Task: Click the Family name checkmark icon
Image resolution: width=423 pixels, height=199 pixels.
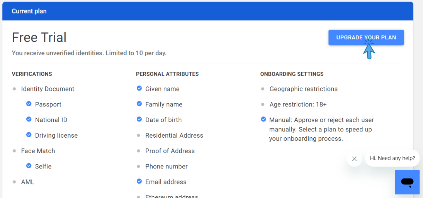Action: click(139, 104)
